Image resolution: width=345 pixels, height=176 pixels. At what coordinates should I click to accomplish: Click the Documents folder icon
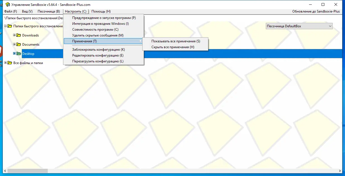pos(19,45)
